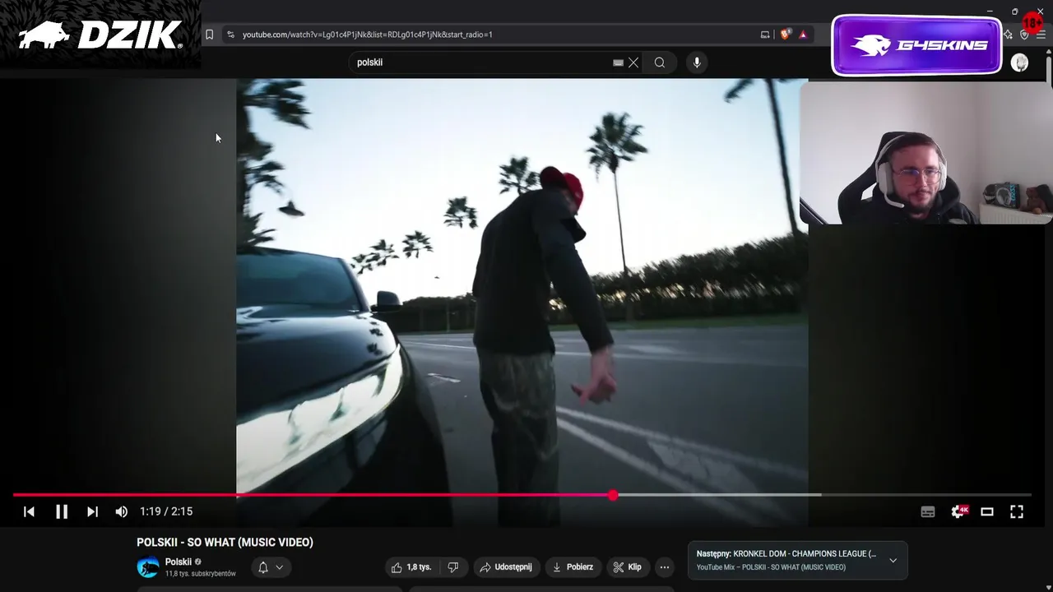
Task: Open Brave Rewards triangle icon
Action: 803,35
